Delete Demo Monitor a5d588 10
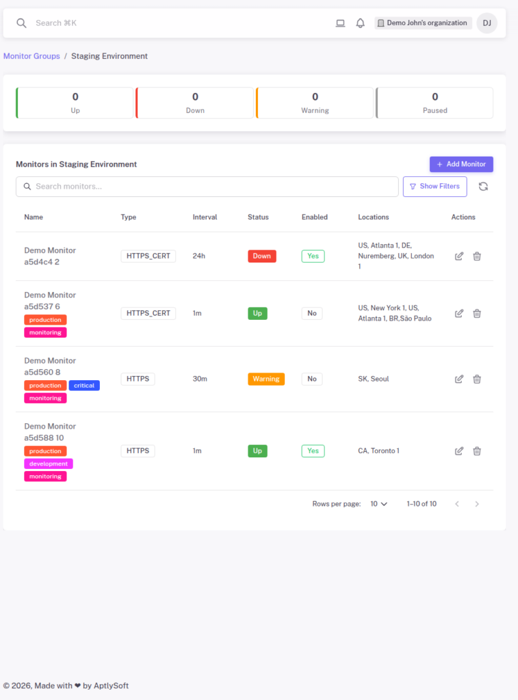518x700 pixels. [477, 451]
